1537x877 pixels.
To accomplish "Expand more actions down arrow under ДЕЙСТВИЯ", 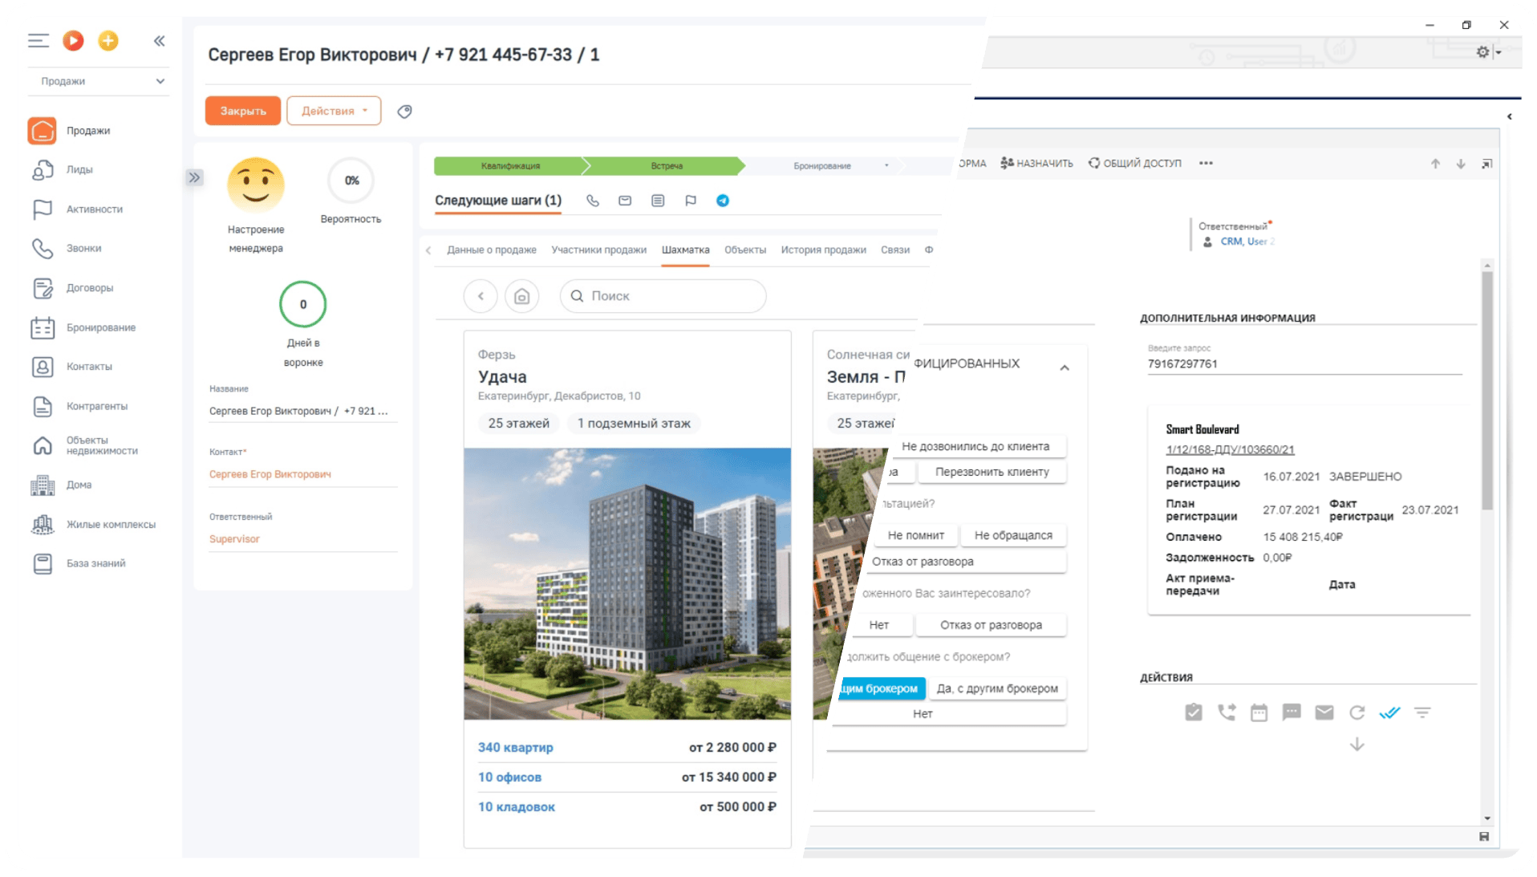I will point(1357,745).
